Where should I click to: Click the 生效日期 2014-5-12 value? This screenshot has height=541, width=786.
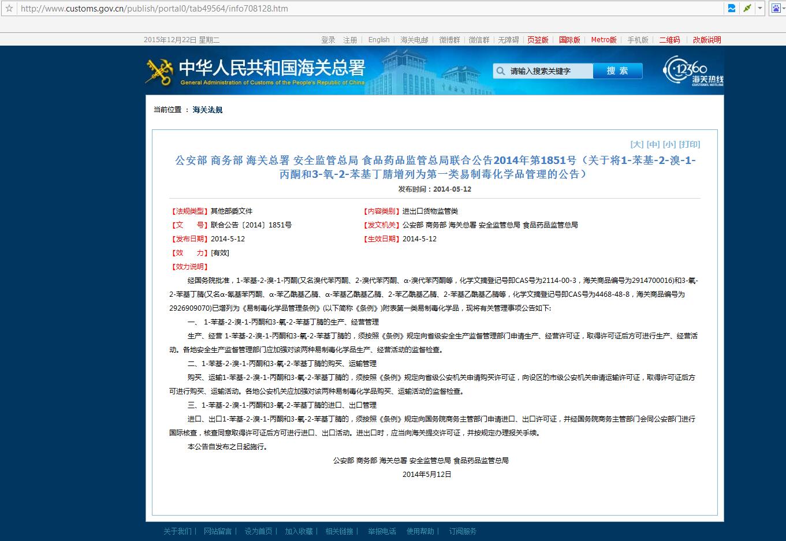click(x=420, y=239)
